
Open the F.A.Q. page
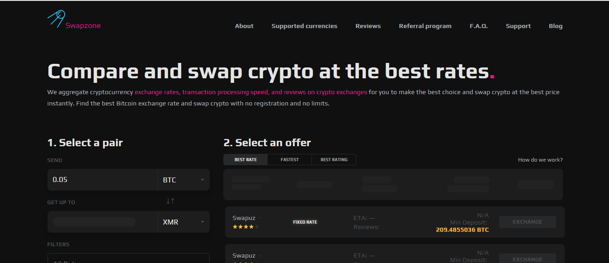479,26
